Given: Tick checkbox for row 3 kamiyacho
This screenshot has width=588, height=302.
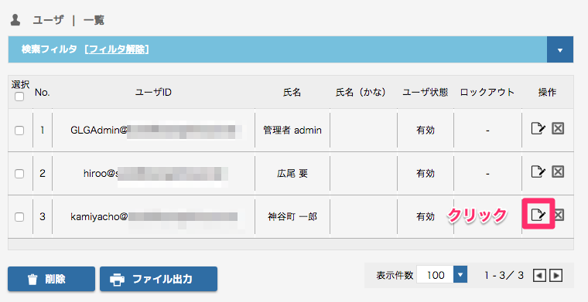Looking at the screenshot, I should pos(19,217).
